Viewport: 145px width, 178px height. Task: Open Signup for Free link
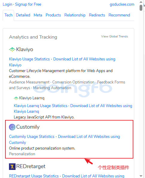28,4
